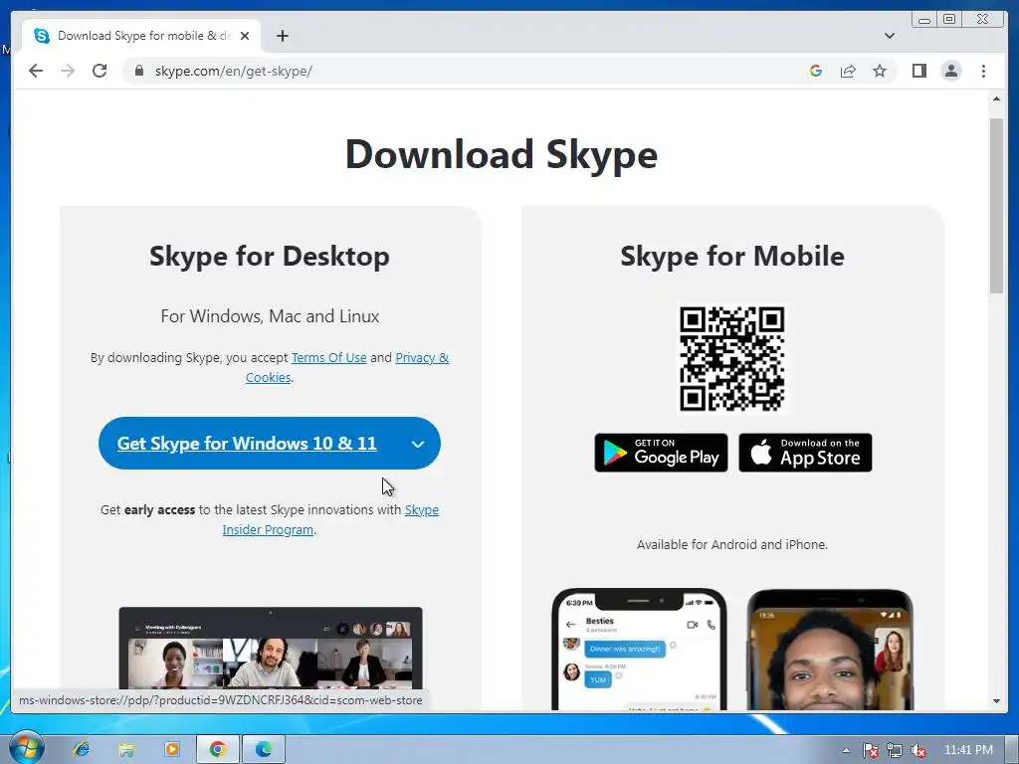Click Get it on Google Play badge
The height and width of the screenshot is (764, 1019).
click(x=661, y=453)
